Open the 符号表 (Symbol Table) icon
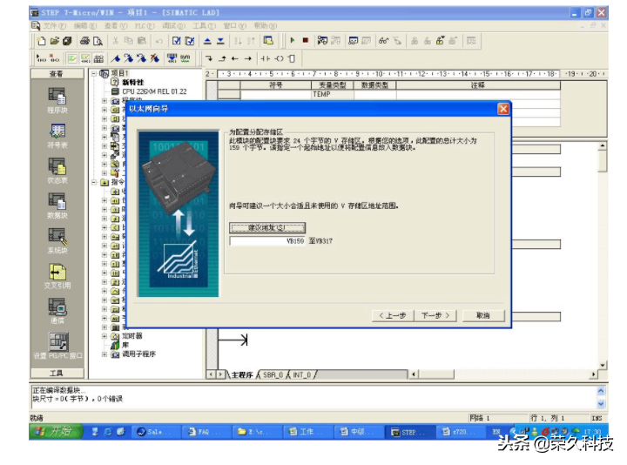 [57, 131]
